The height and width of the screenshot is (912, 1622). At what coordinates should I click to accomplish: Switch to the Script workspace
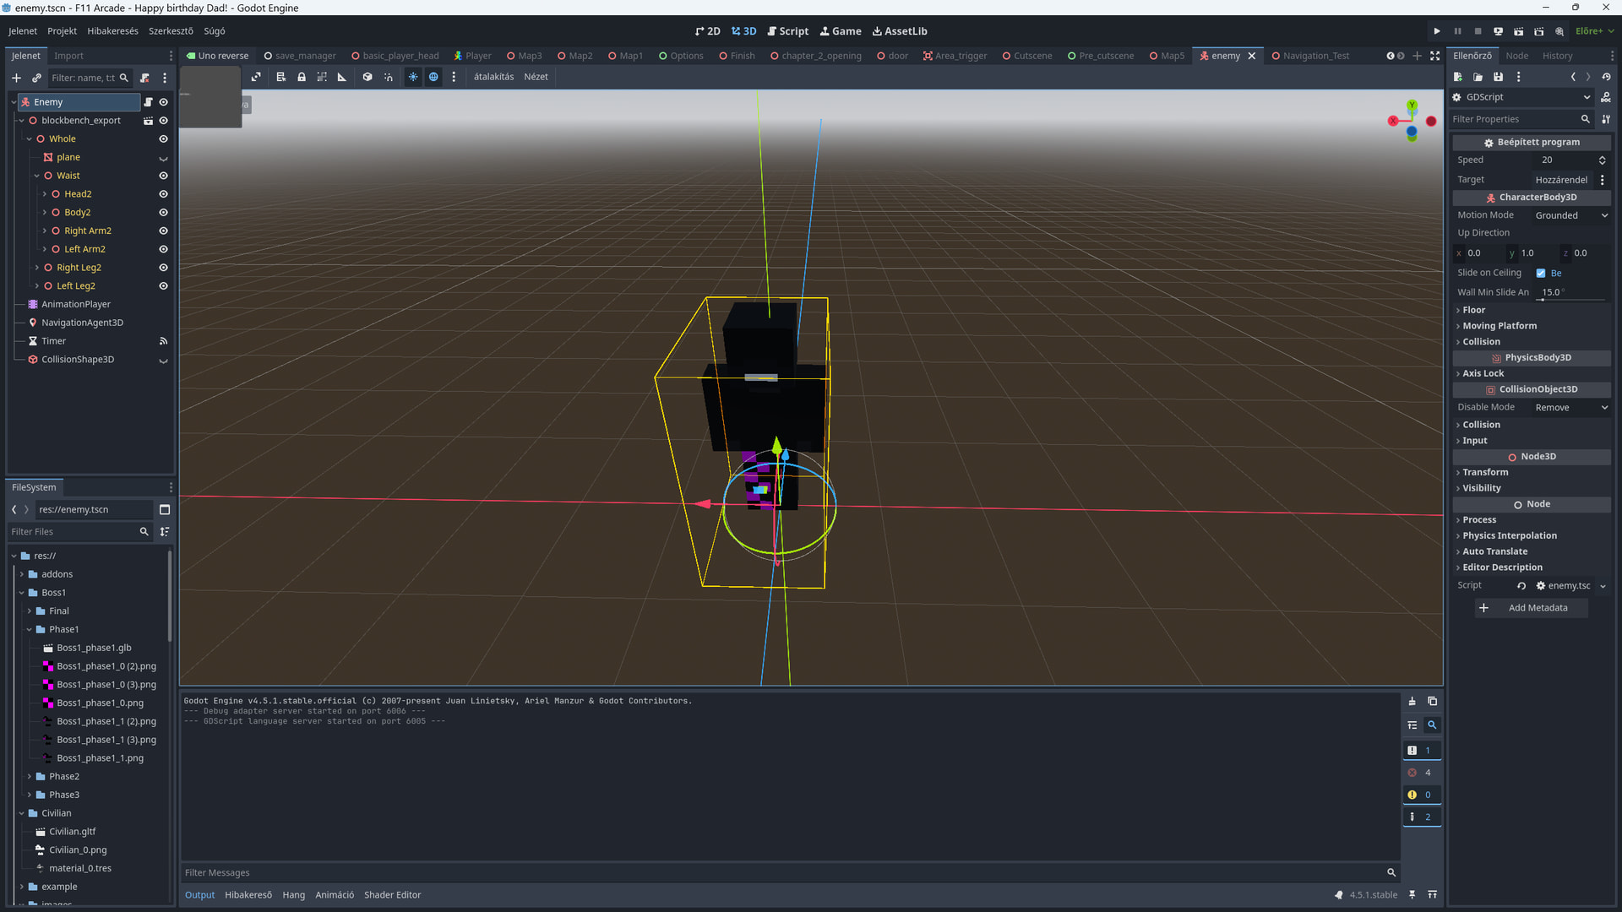click(x=787, y=31)
